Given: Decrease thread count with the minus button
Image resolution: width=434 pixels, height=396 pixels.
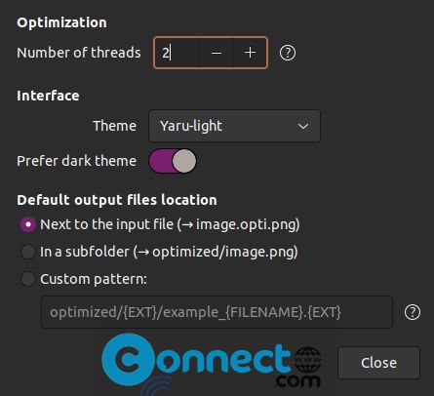Looking at the screenshot, I should tap(217, 53).
